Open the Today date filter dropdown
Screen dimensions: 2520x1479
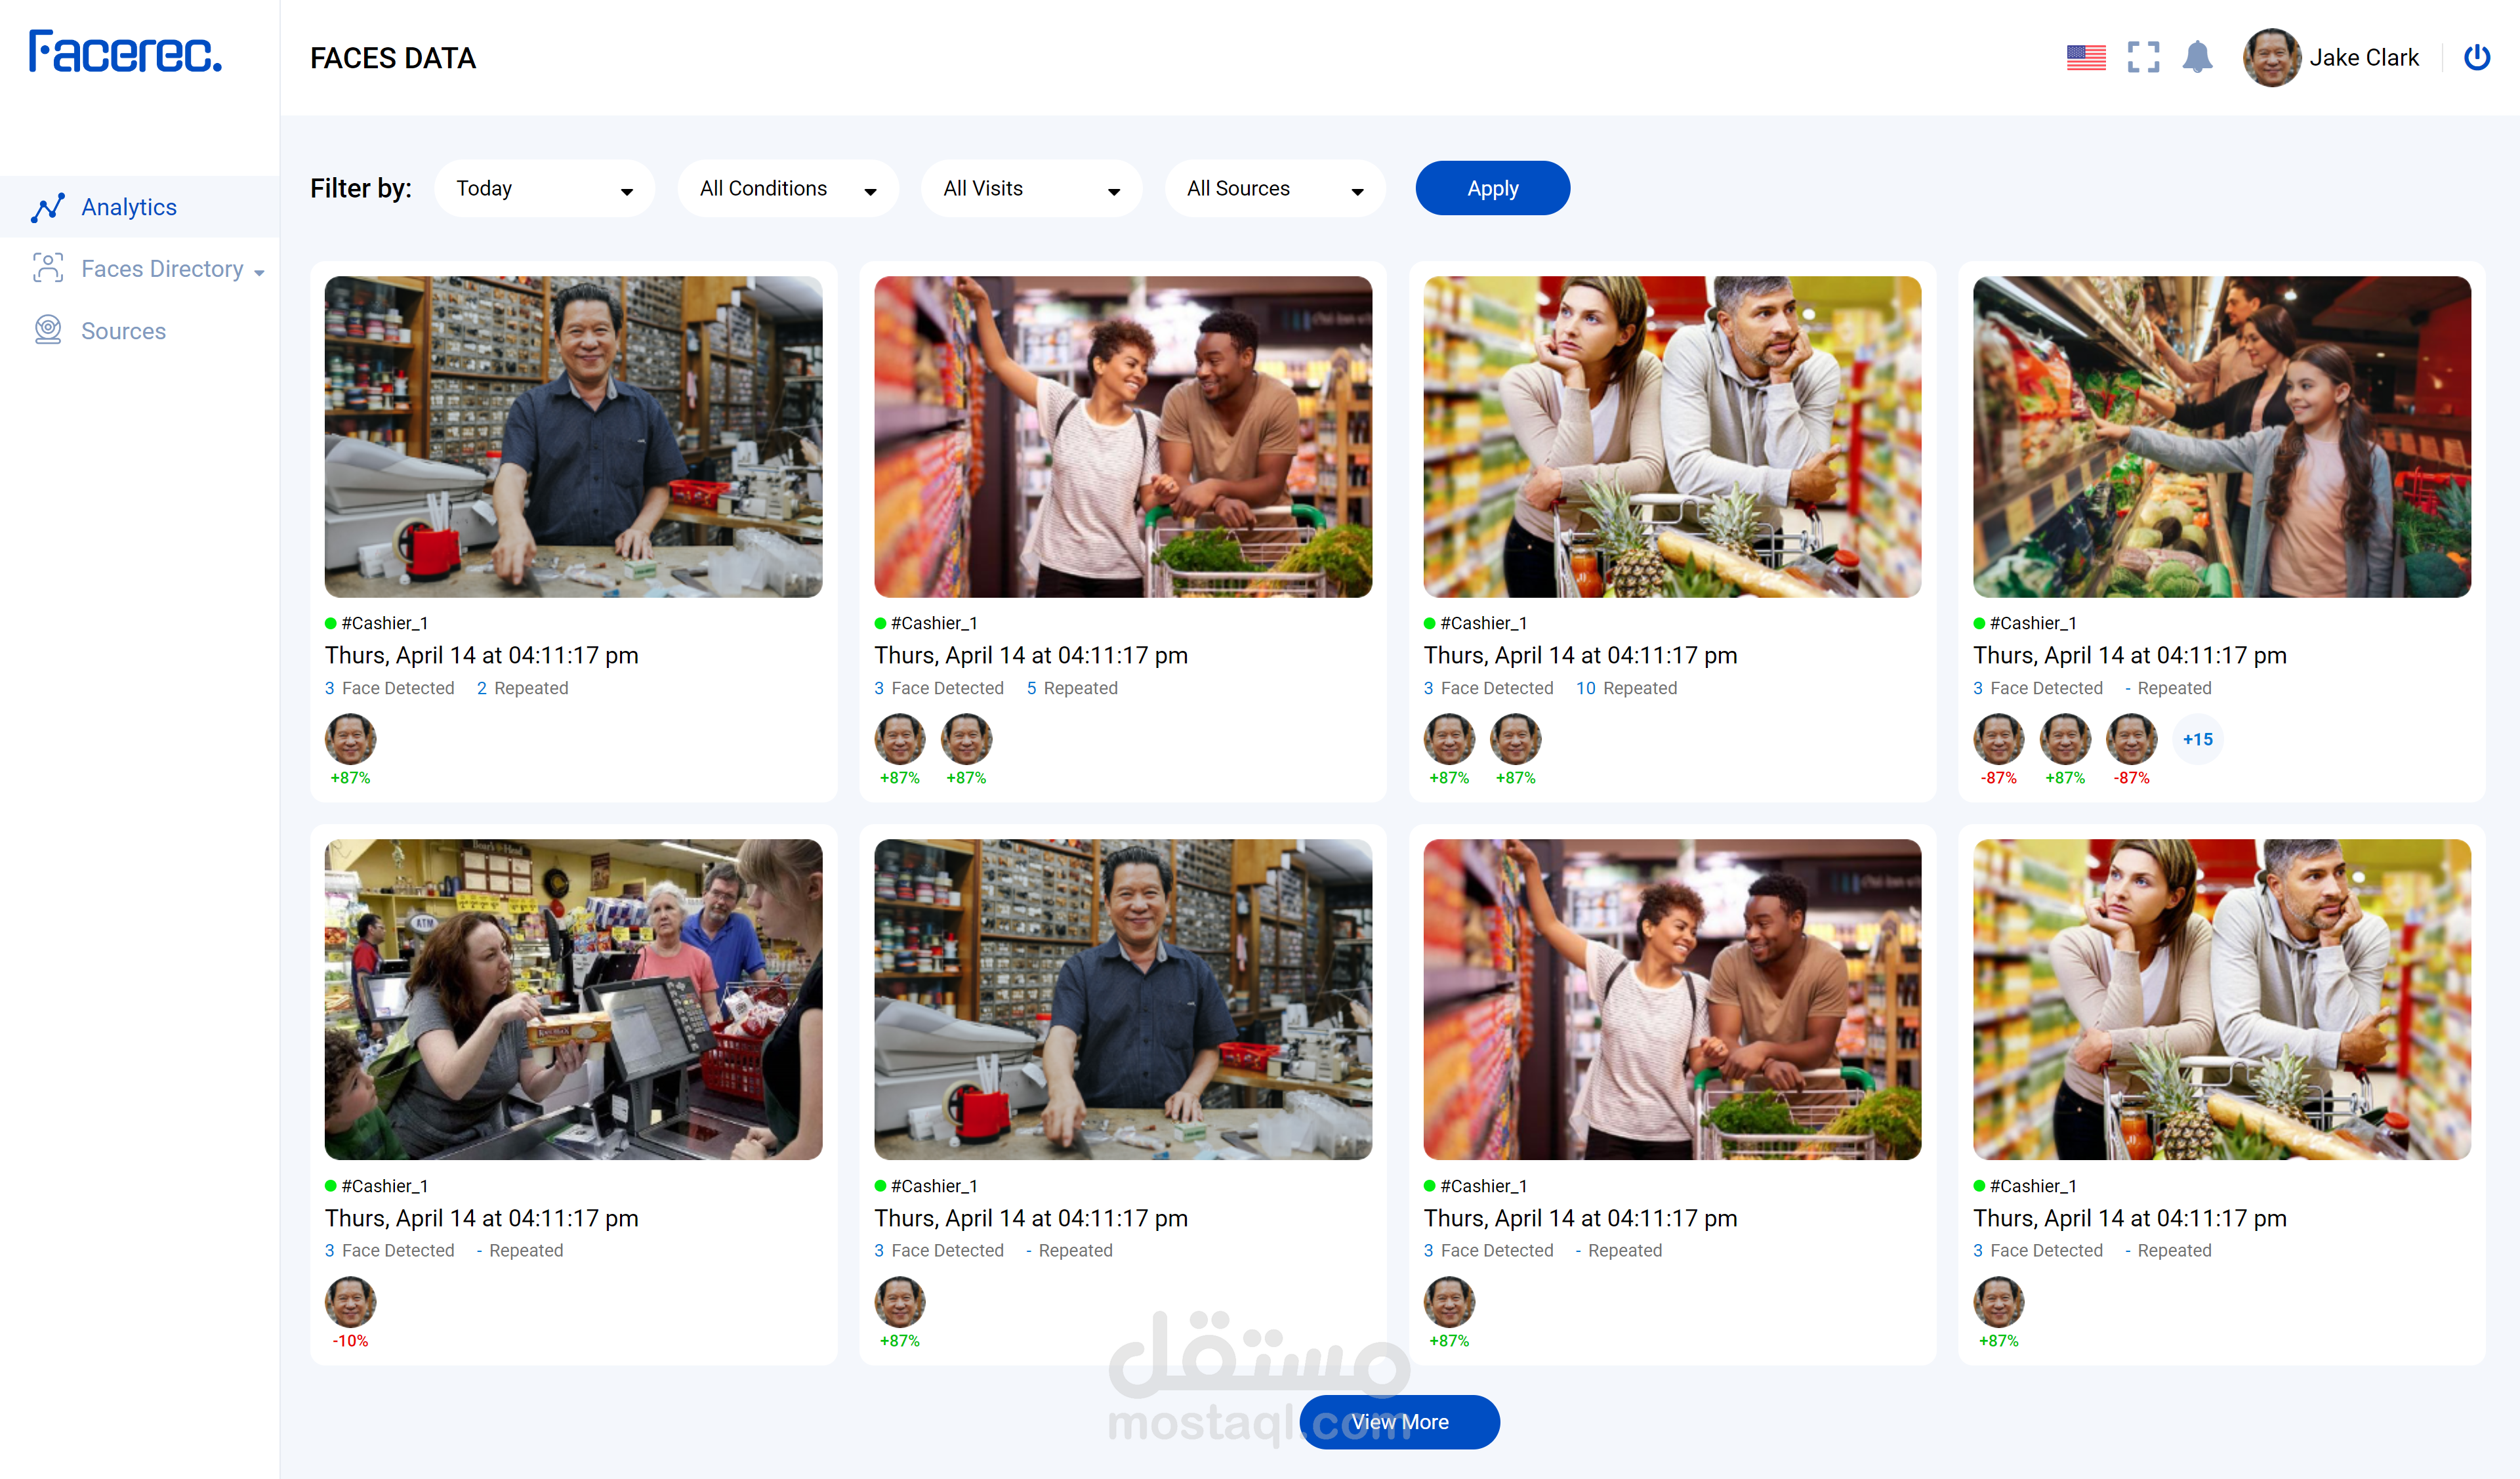pyautogui.click(x=544, y=188)
